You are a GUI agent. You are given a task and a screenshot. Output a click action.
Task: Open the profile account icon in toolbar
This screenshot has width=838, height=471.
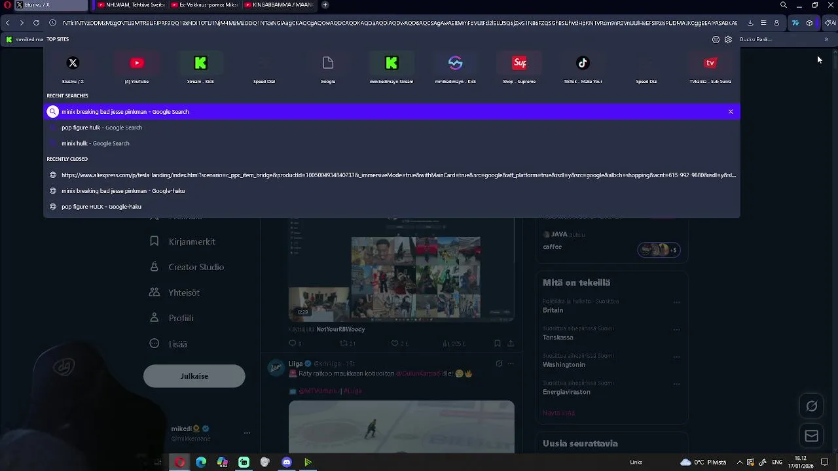pos(776,23)
